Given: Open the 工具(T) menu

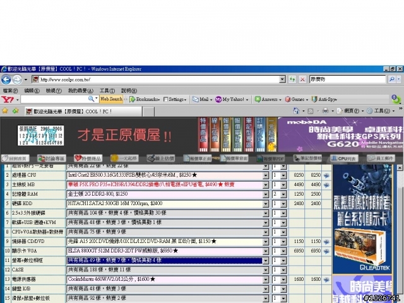Looking at the screenshot, I should click(107, 91).
